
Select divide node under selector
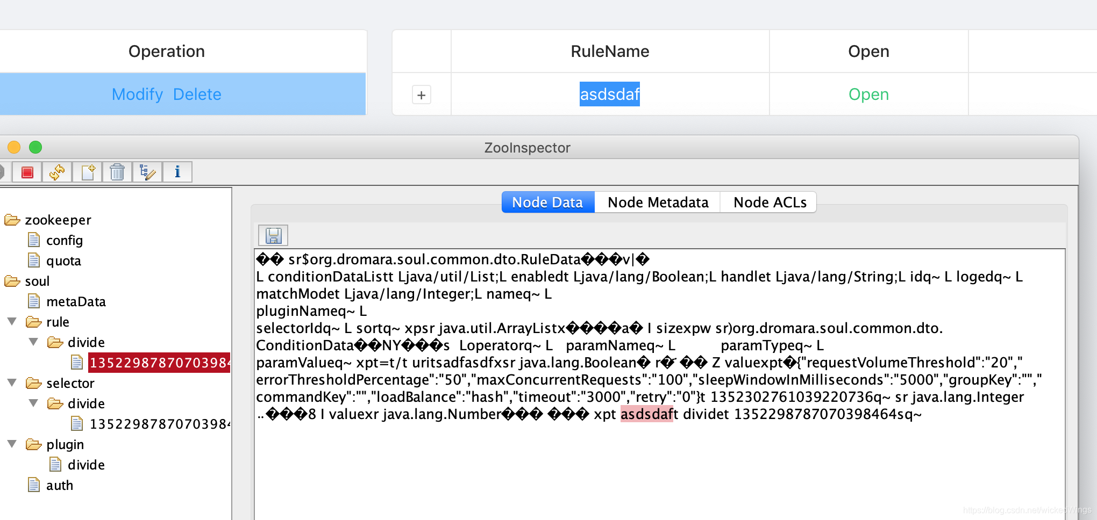[86, 403]
